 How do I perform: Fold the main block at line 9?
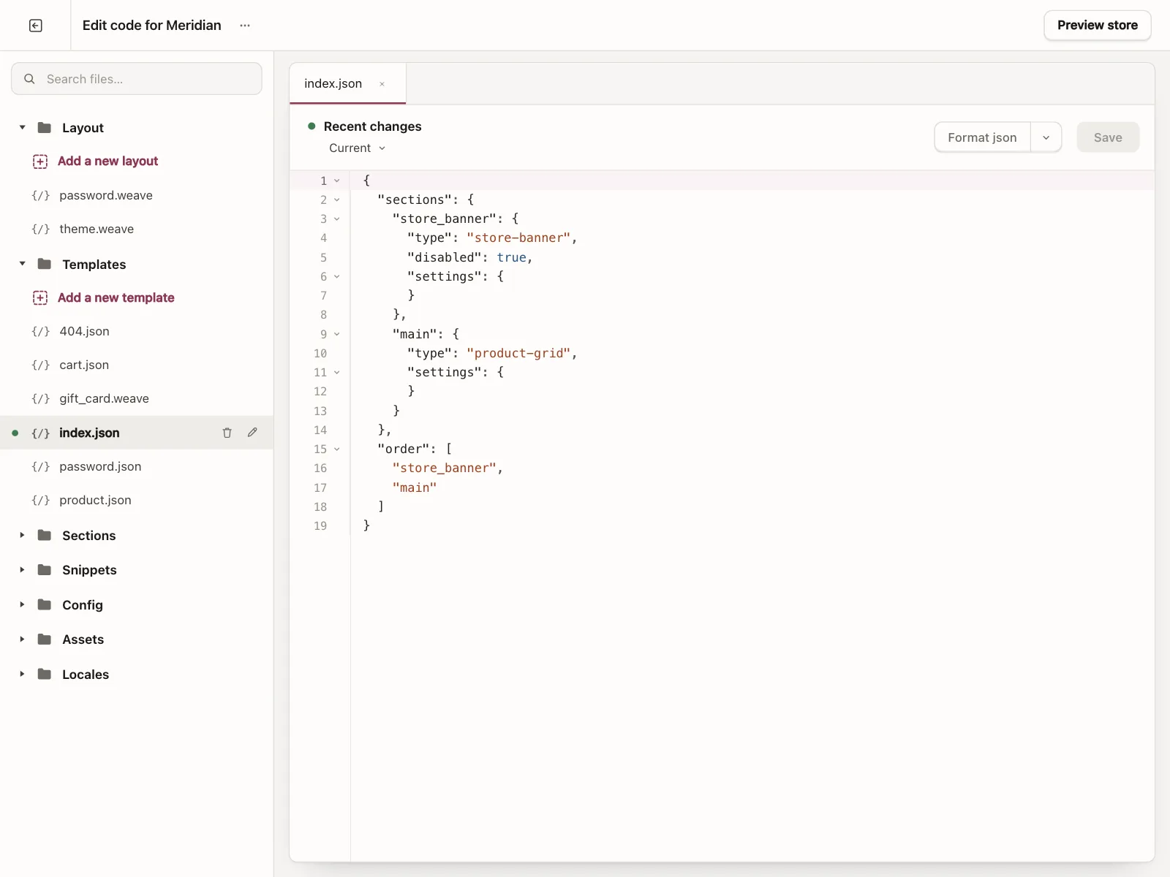[337, 334]
